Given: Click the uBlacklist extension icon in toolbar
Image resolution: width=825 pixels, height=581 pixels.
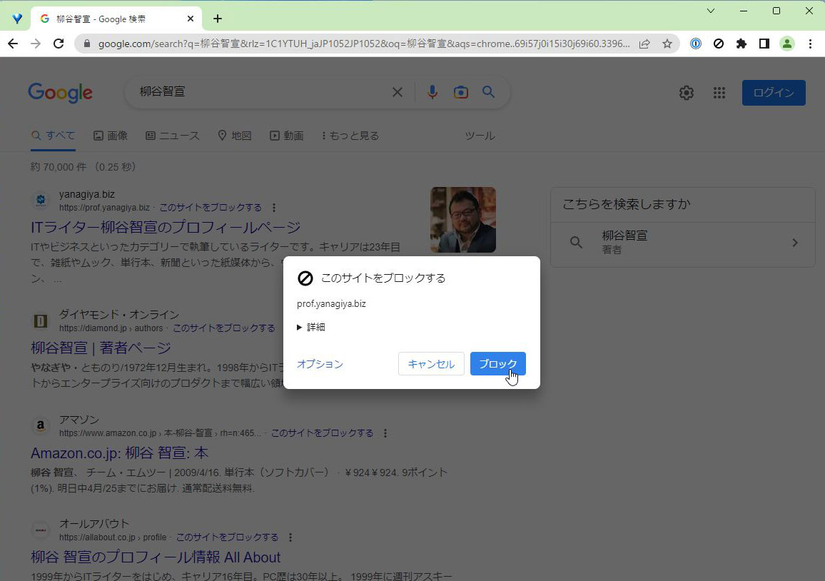Looking at the screenshot, I should pyautogui.click(x=719, y=44).
